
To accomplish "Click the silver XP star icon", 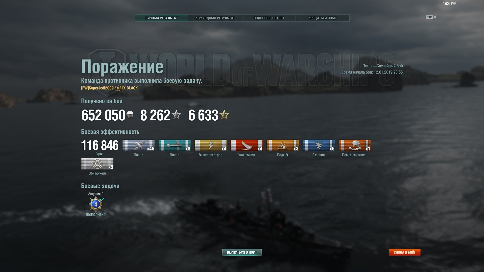I will 176,115.
